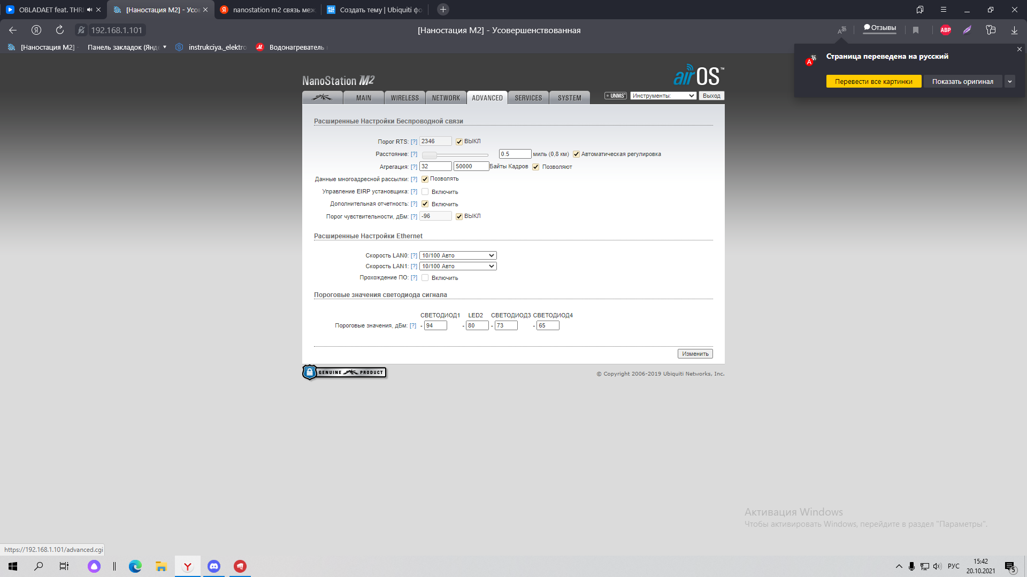The image size is (1027, 577).
Task: Toggle Дополнительная отчетность checkbox
Action: [425, 204]
